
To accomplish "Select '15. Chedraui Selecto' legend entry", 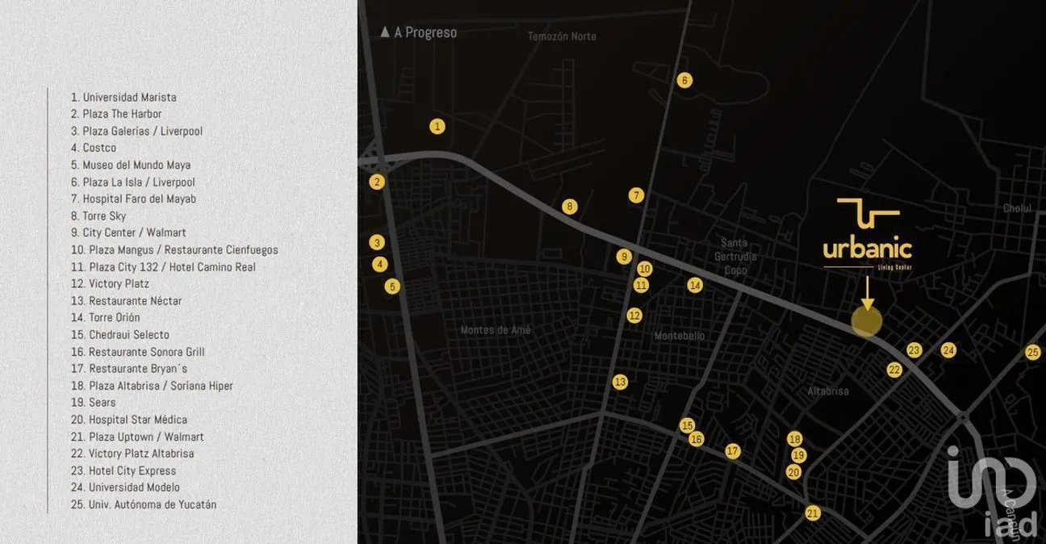I will click(120, 335).
